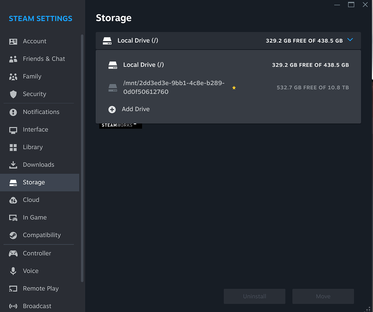Click the Uninstall button
The image size is (373, 312).
(254, 296)
